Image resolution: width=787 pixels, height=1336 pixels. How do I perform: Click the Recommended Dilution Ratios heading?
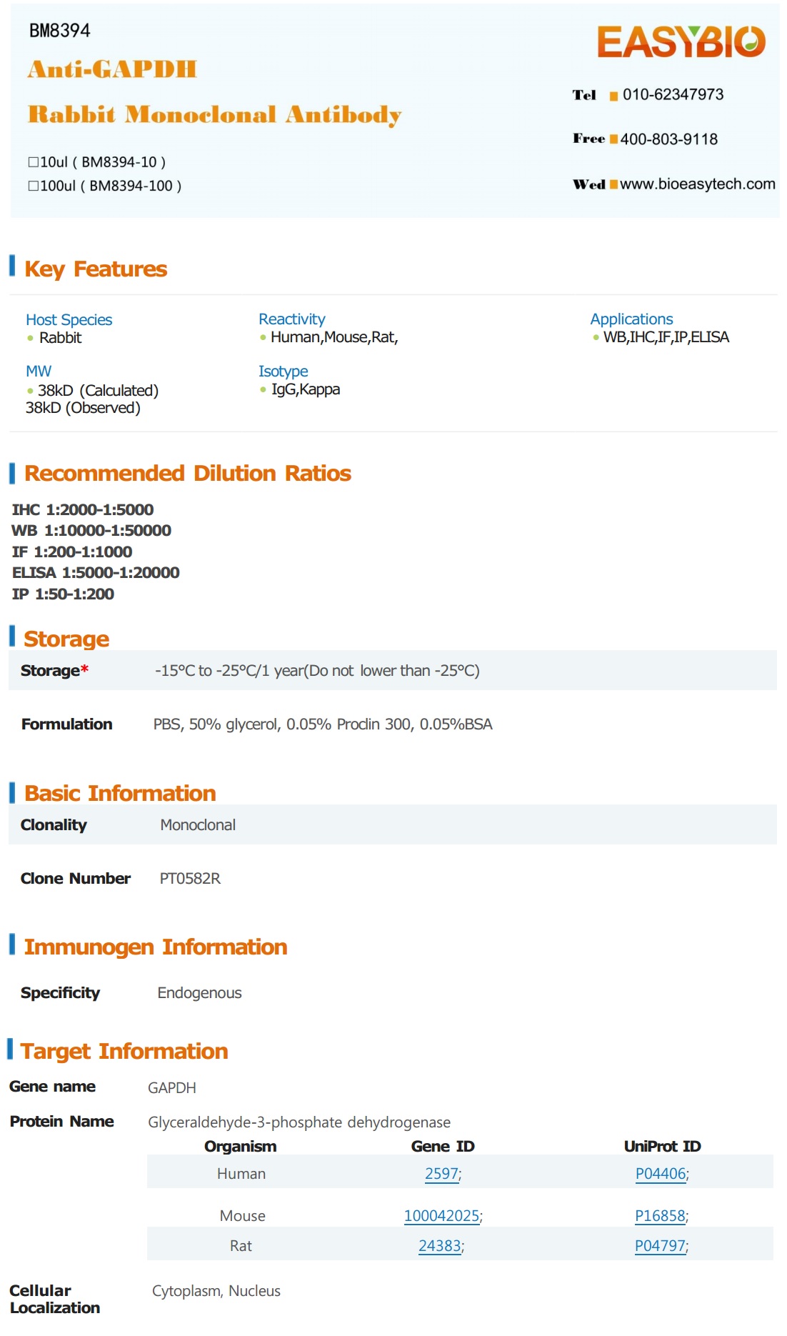coord(187,473)
